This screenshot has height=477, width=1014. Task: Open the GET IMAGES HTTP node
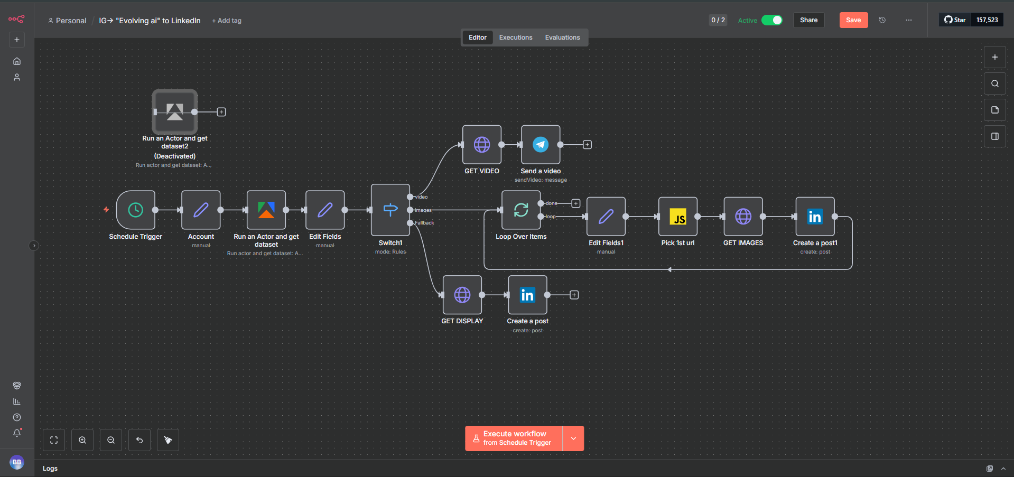(x=742, y=217)
